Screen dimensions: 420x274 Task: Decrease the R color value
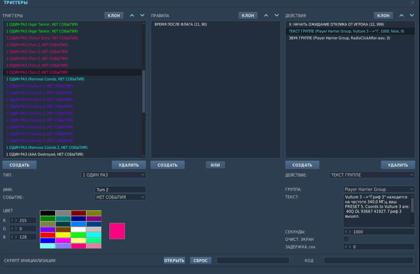click(12, 220)
